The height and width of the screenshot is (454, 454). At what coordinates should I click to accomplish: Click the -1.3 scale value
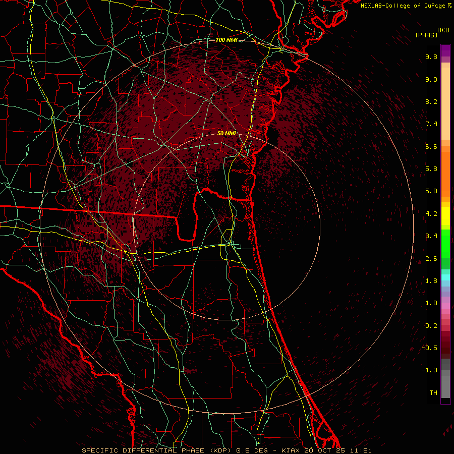[x=429, y=370]
